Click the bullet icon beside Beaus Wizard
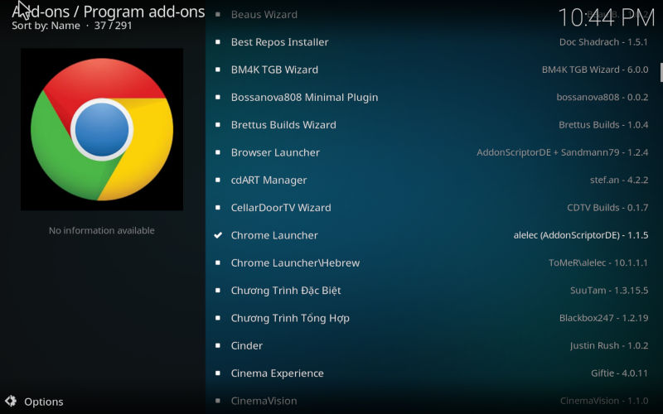Image resolution: width=663 pixels, height=414 pixels. [x=218, y=14]
